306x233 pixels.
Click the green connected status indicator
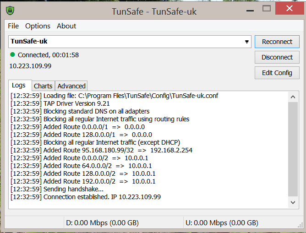[12, 54]
